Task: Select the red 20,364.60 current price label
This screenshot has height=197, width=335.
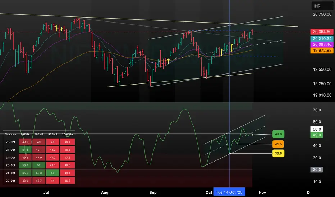Action: coord(322,32)
